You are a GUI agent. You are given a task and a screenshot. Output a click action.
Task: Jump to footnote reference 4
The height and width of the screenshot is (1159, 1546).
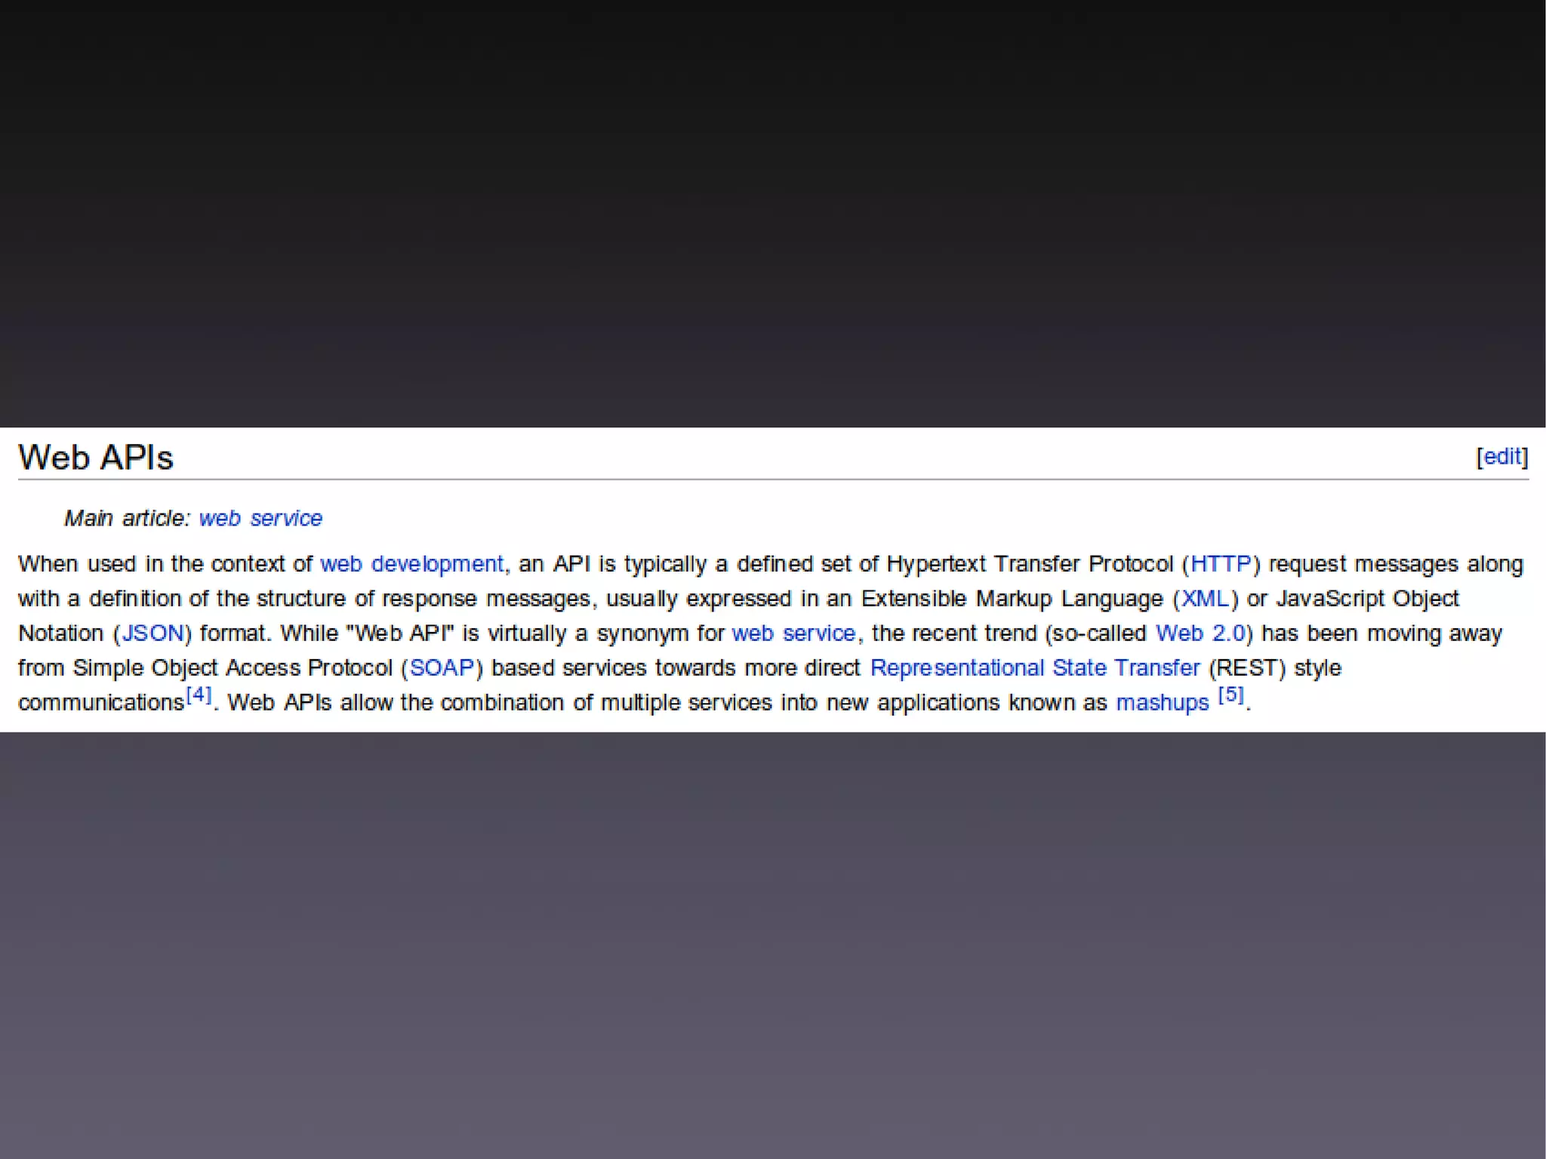tap(199, 695)
